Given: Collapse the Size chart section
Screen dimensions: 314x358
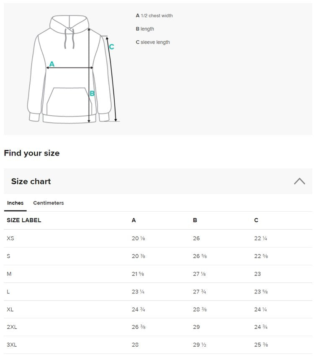Looking at the screenshot, I should click(x=299, y=181).
